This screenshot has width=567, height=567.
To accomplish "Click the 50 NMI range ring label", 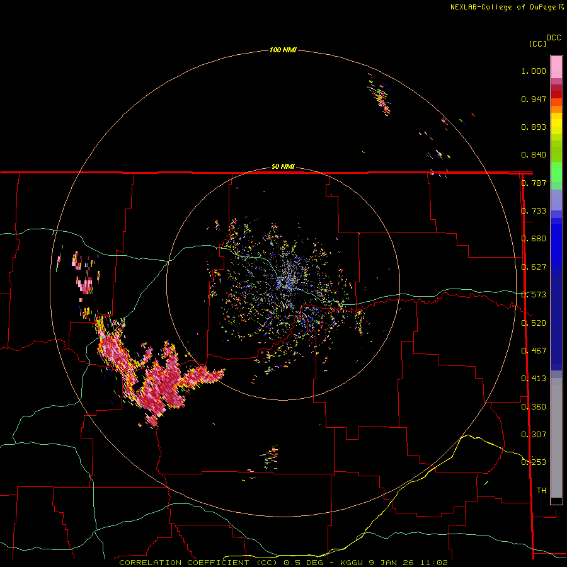I will click(x=283, y=166).
